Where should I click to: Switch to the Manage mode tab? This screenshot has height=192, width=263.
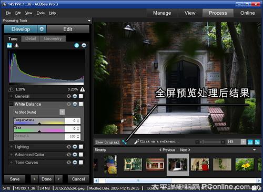162,13
